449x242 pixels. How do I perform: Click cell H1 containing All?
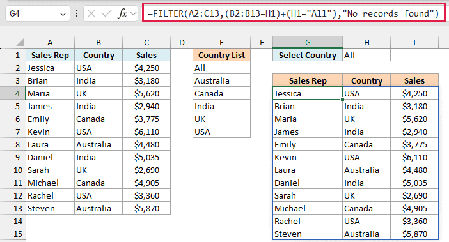pyautogui.click(x=366, y=55)
